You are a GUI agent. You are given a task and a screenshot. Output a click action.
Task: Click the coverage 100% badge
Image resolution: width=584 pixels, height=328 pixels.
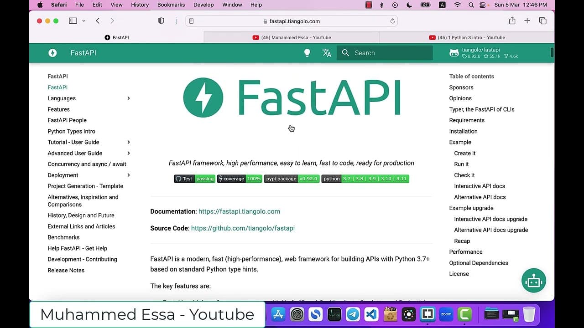tap(240, 179)
